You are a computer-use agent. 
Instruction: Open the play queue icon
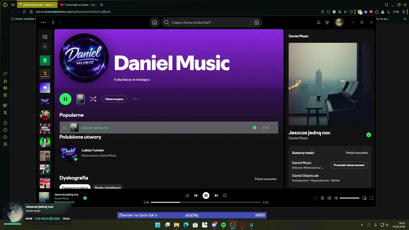coord(322,198)
